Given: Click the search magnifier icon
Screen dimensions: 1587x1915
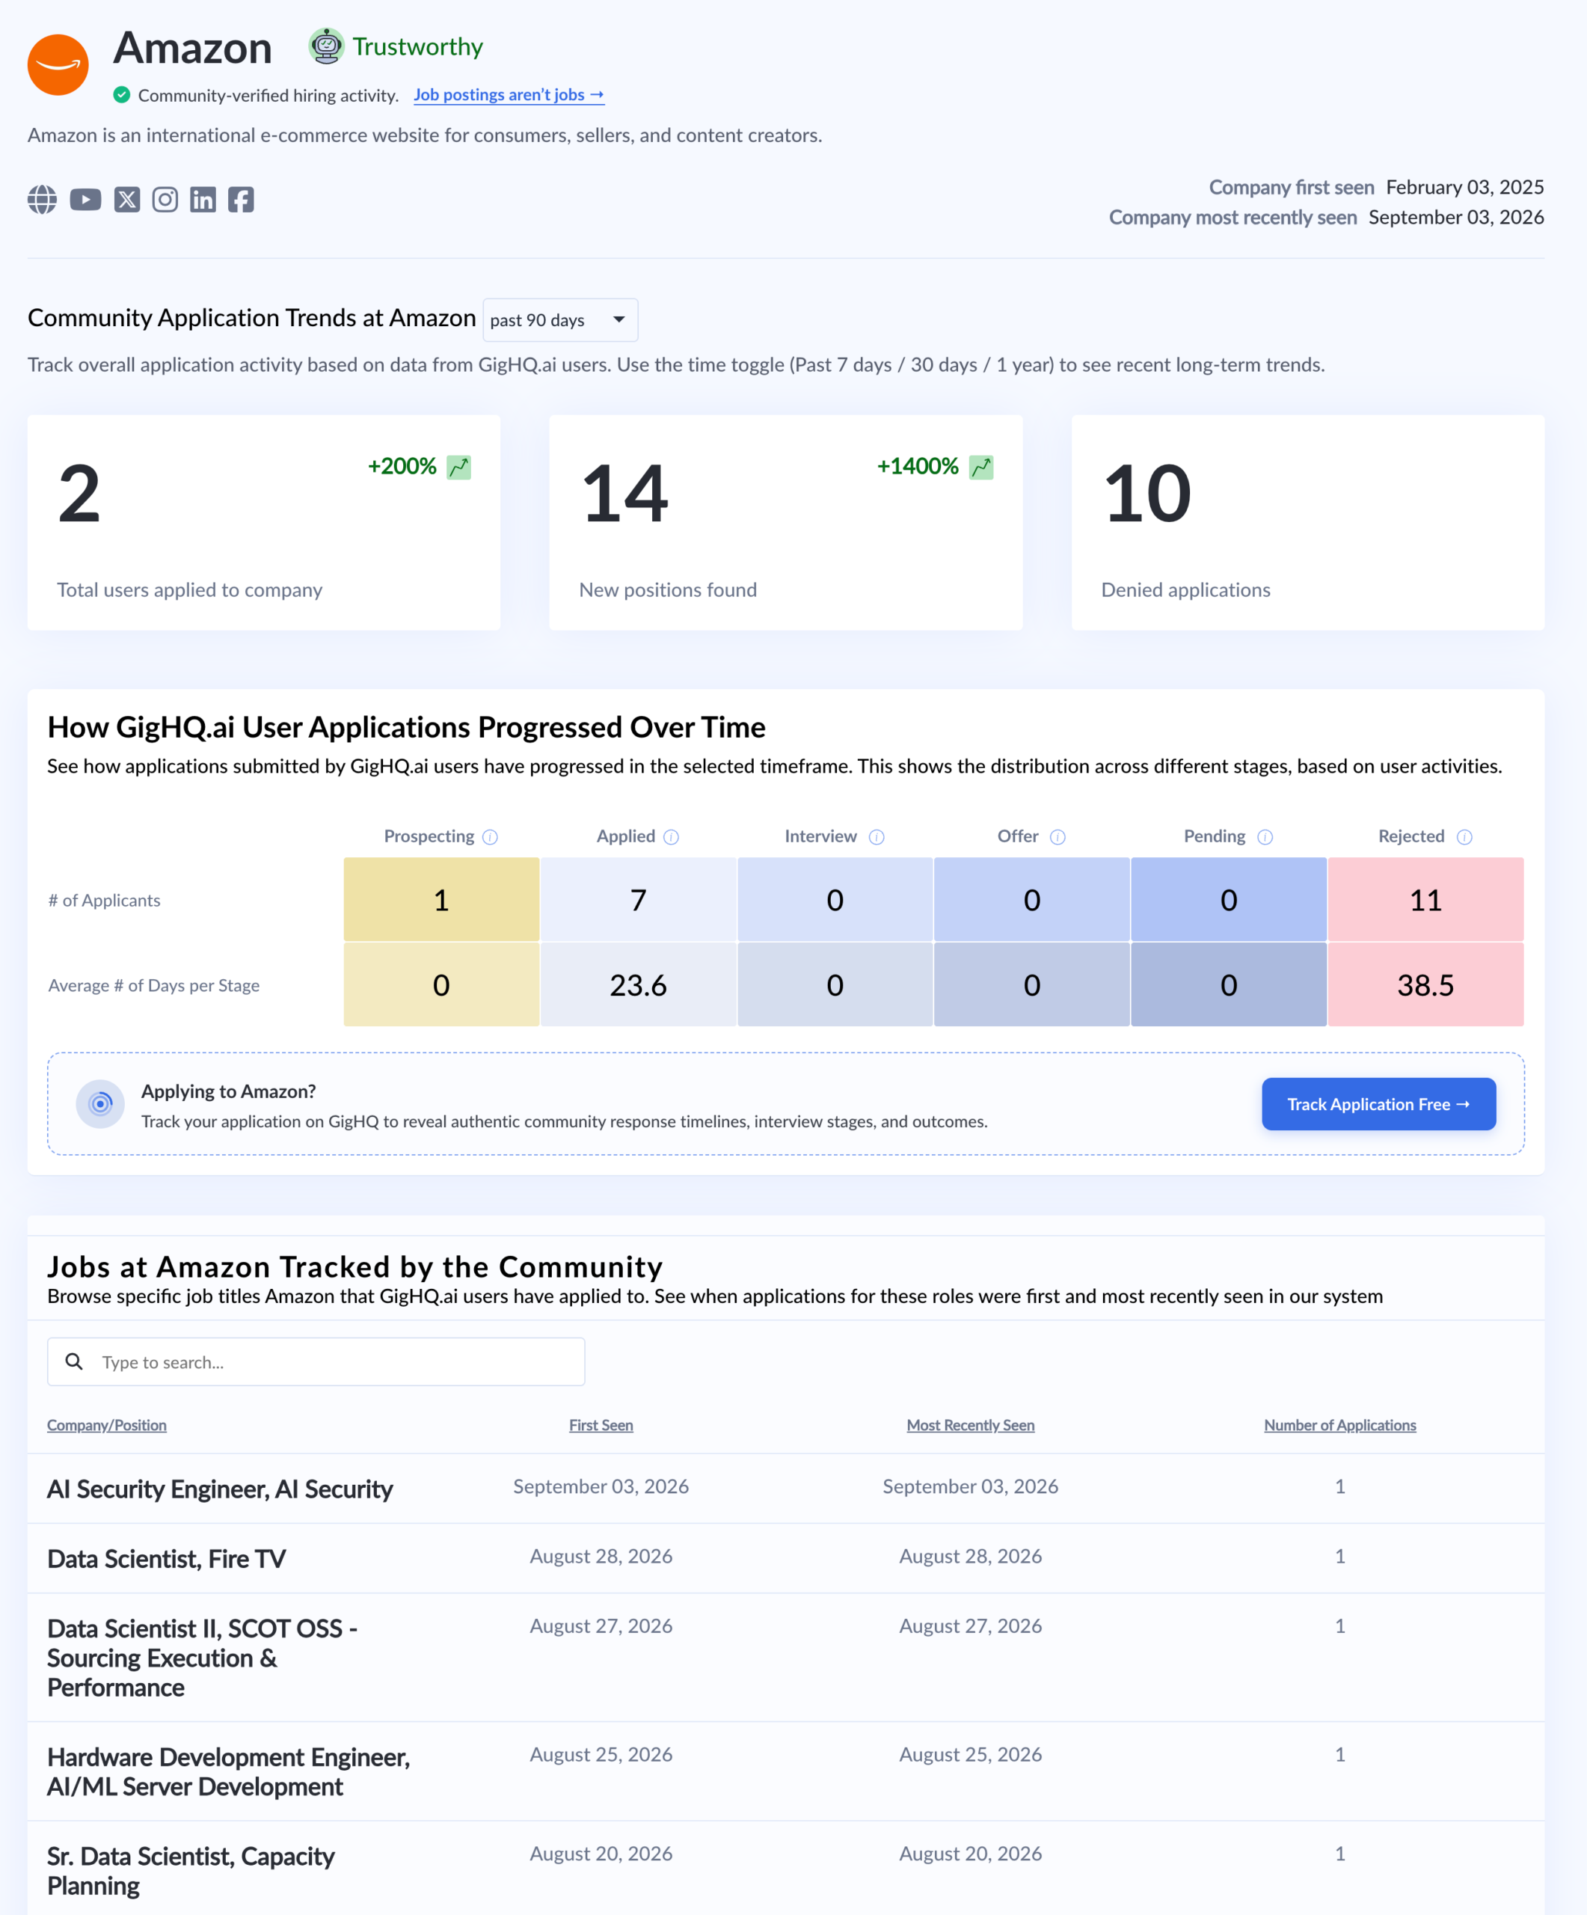Looking at the screenshot, I should [x=75, y=1361].
